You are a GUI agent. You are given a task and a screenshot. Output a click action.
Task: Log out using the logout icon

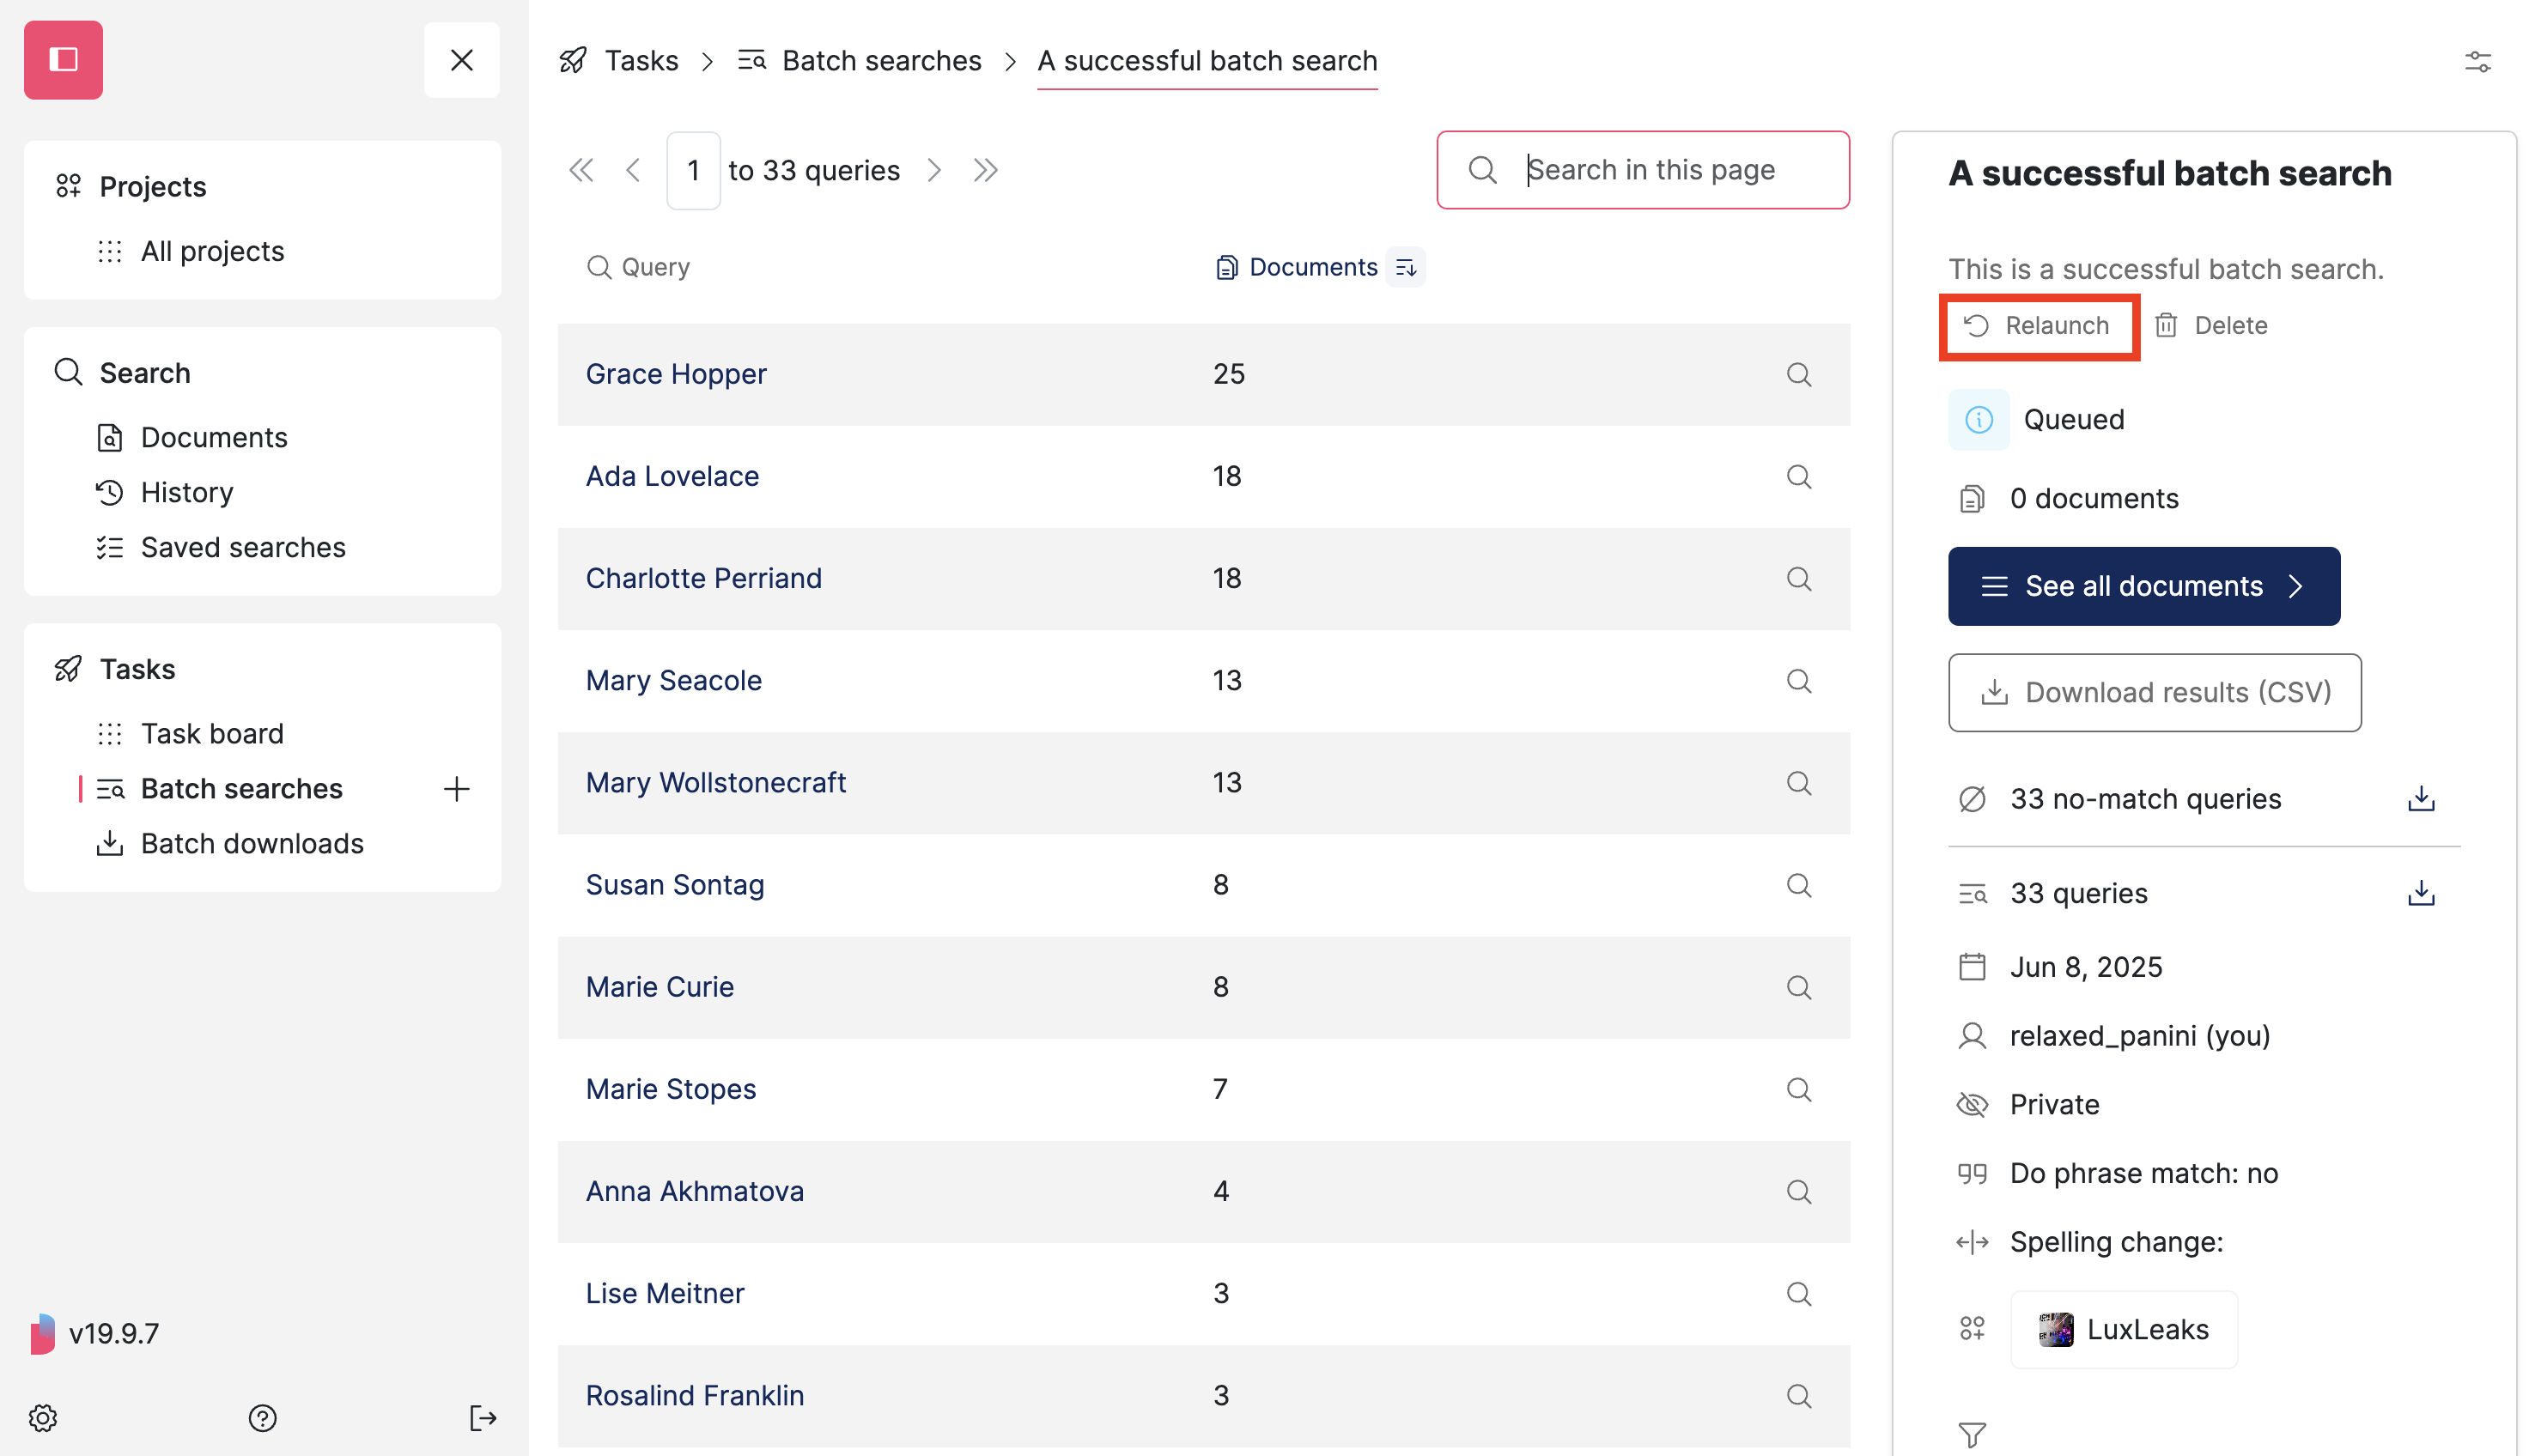tap(482, 1417)
